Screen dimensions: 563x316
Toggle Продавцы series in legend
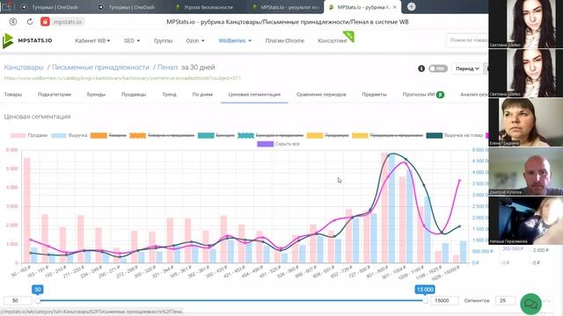[327, 135]
